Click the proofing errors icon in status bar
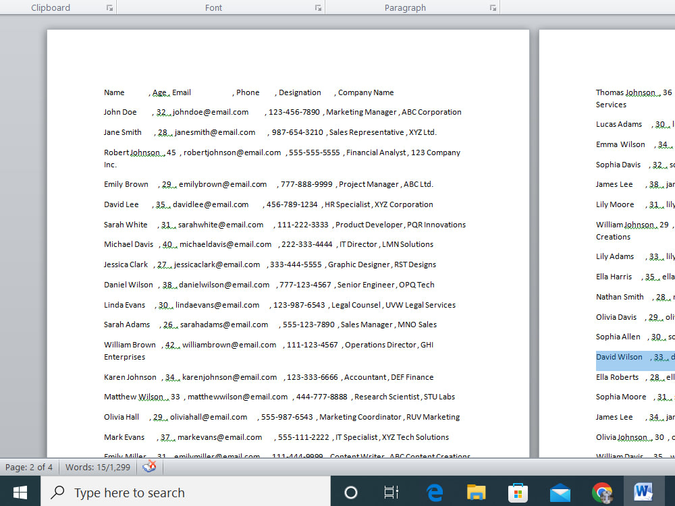This screenshot has width=675, height=506. point(149,467)
